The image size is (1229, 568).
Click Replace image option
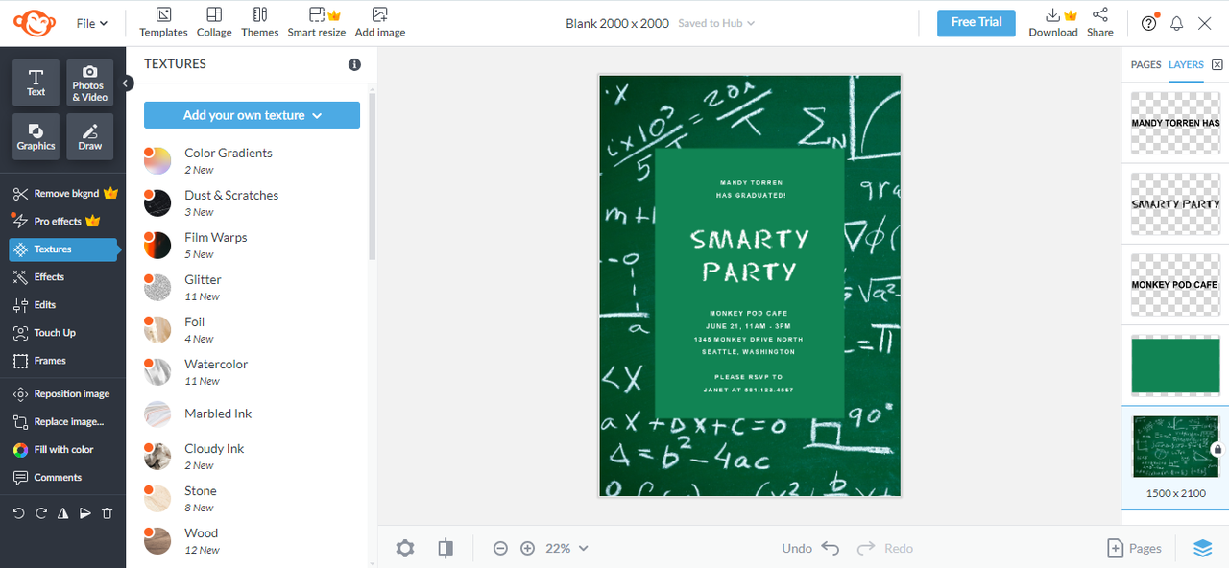(x=58, y=422)
